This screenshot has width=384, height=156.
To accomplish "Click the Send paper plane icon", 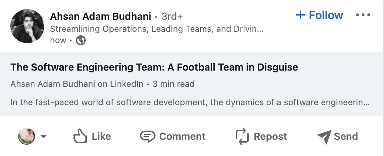I will point(324,136).
